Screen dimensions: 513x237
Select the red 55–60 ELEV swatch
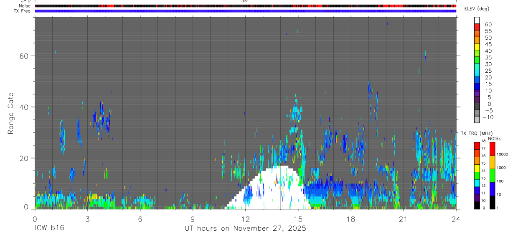pos(477,27)
